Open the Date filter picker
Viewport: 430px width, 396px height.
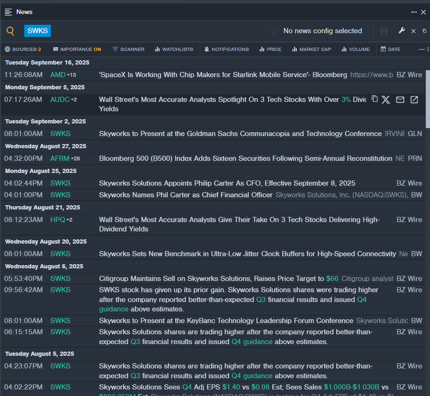pos(390,49)
